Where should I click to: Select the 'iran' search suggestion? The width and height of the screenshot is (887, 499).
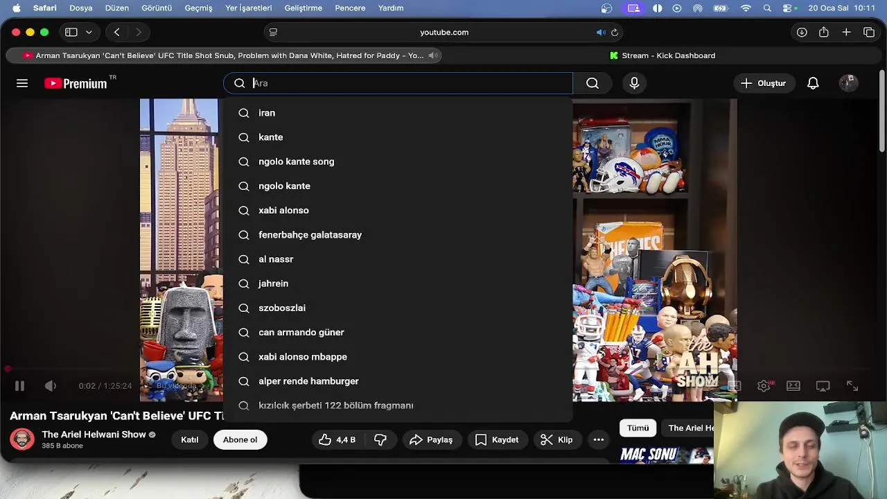click(398, 113)
